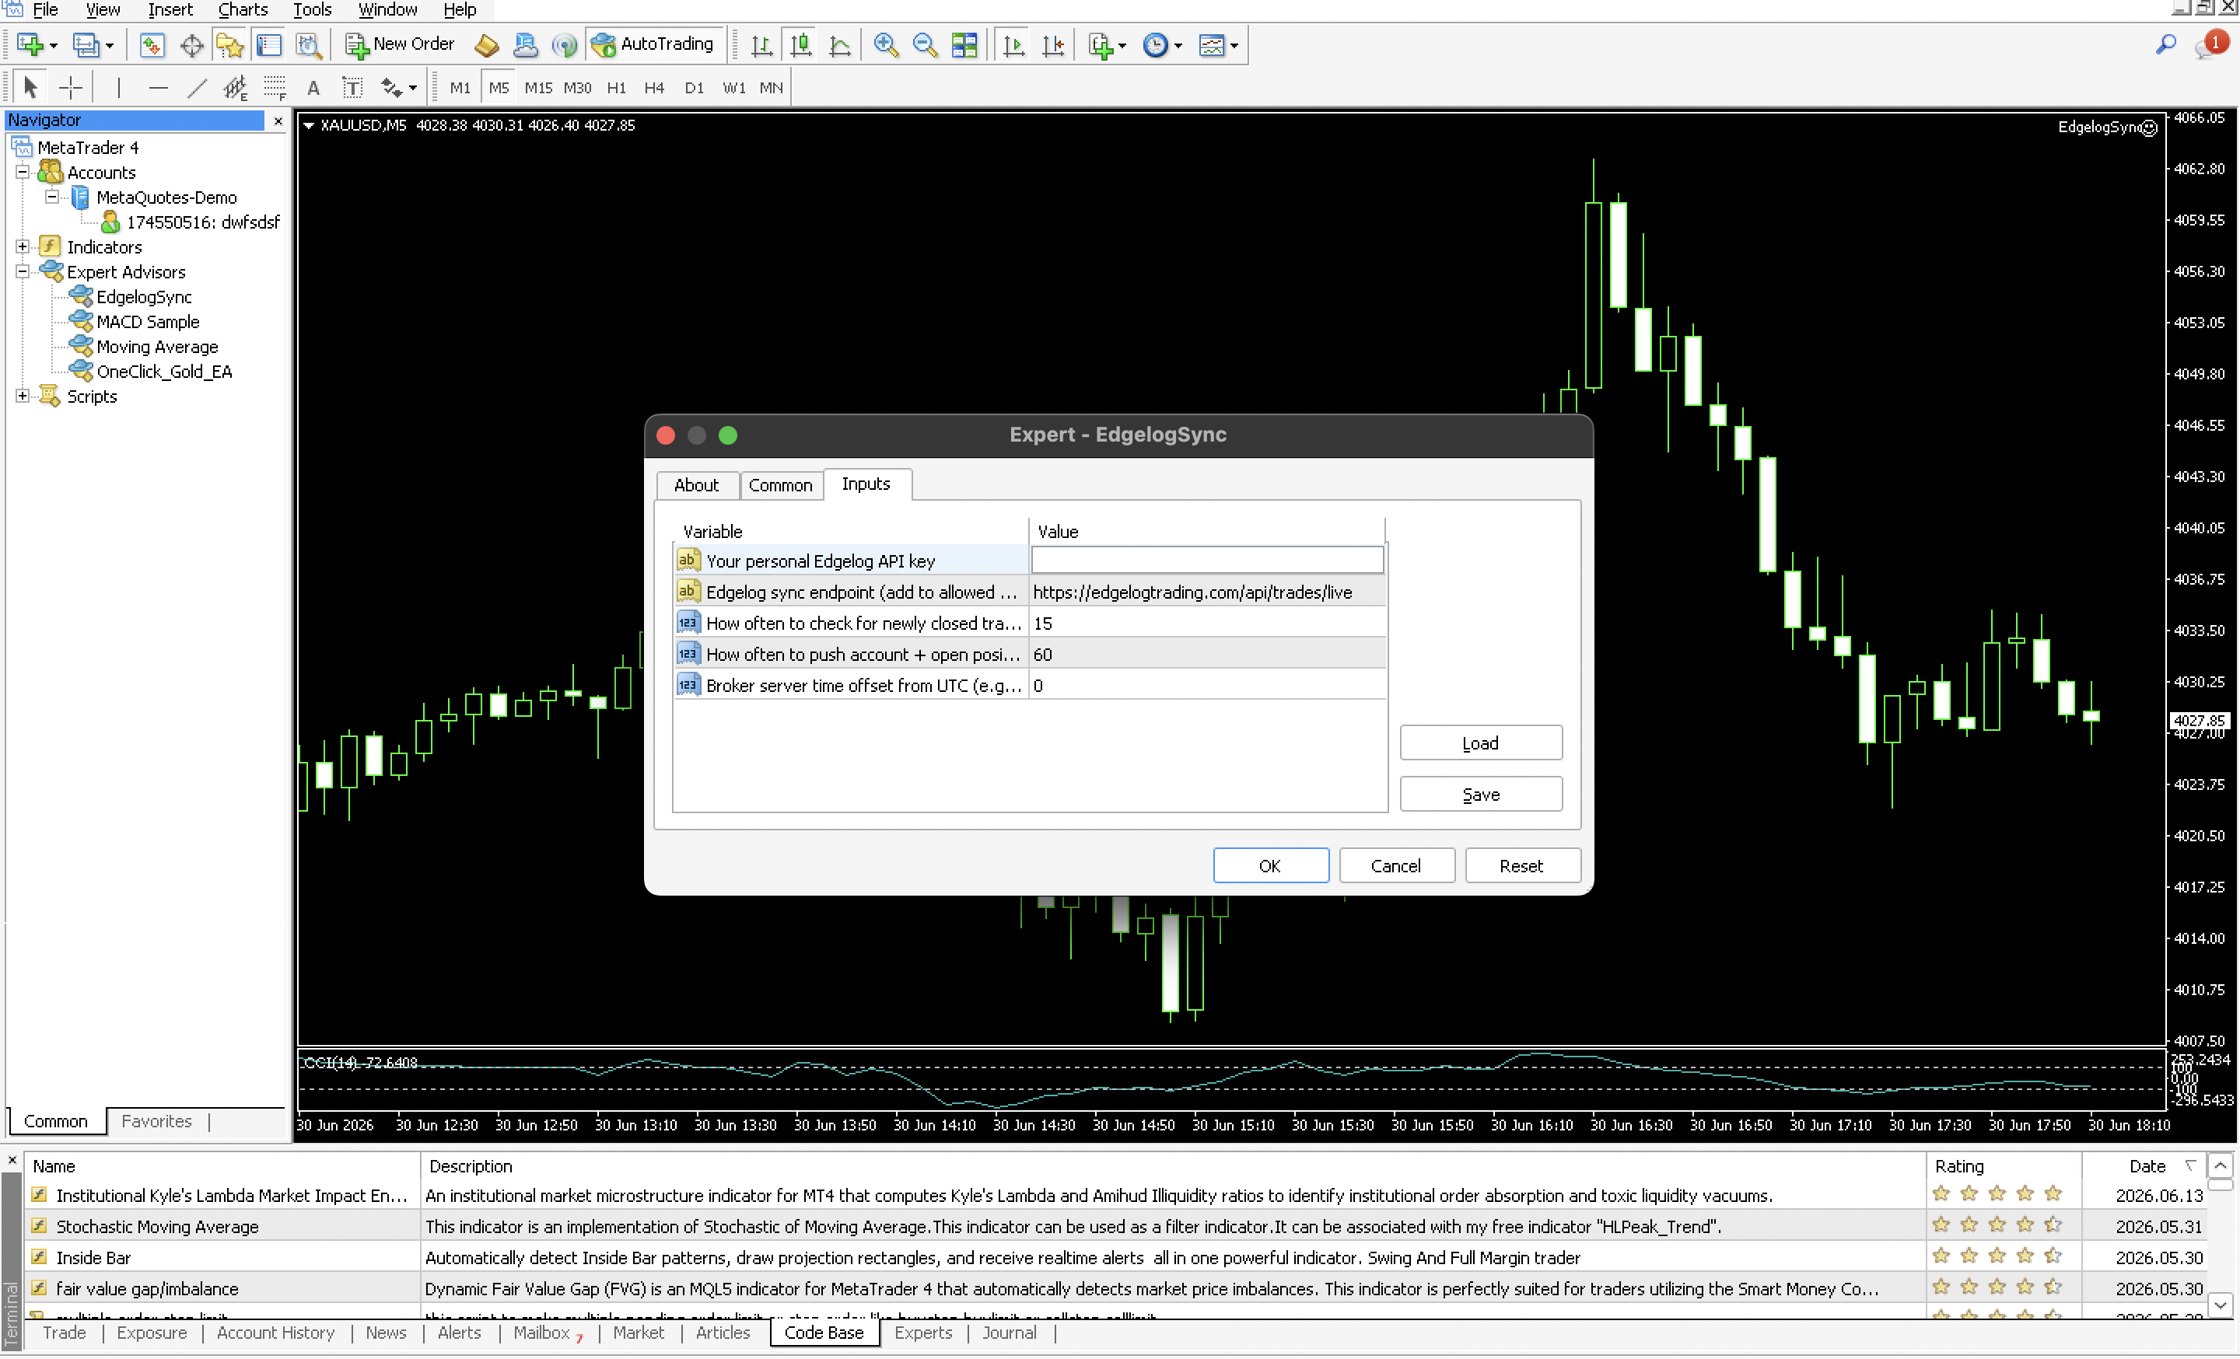Click Cancel in the EdgelogSync dialog

(x=1396, y=866)
